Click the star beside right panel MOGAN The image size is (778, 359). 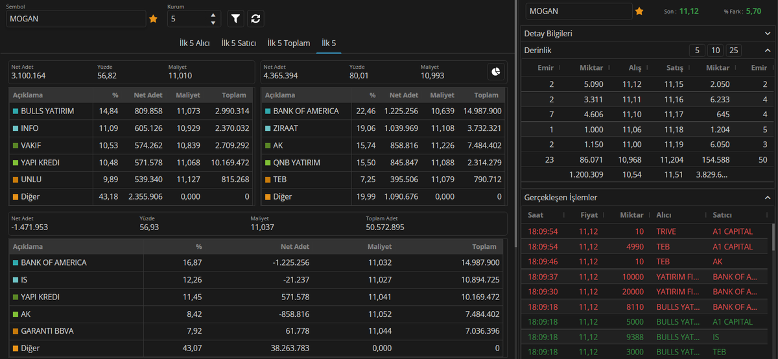click(x=639, y=11)
